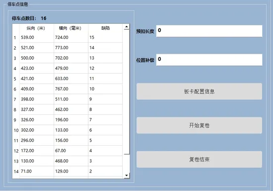The height and width of the screenshot is (191, 273).
Task: Select the 缺陷 column header
Action: (105, 28)
